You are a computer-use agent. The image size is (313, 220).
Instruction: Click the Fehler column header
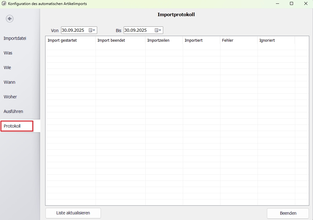239,40
